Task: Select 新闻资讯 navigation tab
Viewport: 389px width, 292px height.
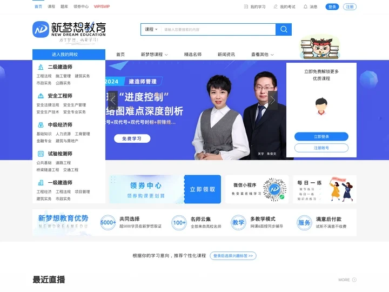Action: point(226,55)
